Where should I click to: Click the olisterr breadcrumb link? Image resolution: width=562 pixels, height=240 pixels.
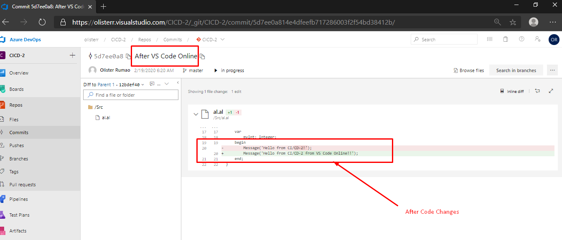[x=91, y=40]
